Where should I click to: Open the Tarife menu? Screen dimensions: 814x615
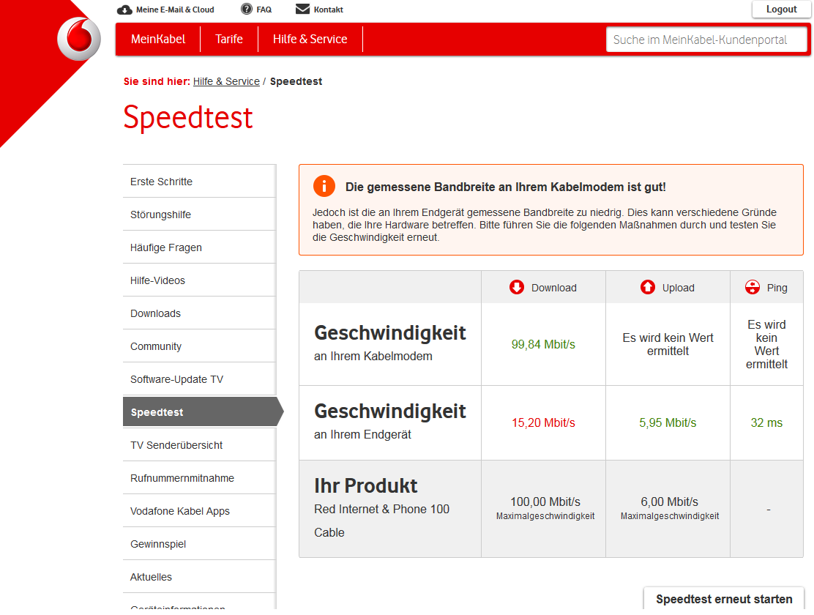click(229, 40)
